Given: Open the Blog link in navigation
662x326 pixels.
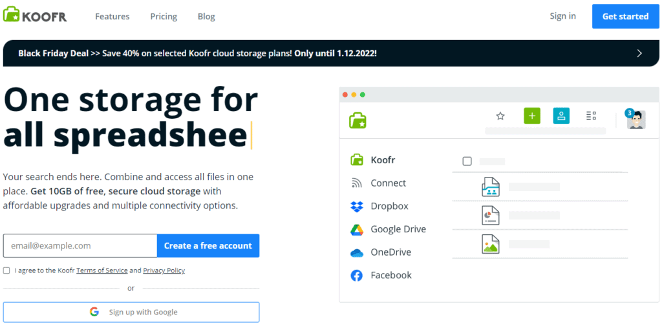Looking at the screenshot, I should pos(206,16).
